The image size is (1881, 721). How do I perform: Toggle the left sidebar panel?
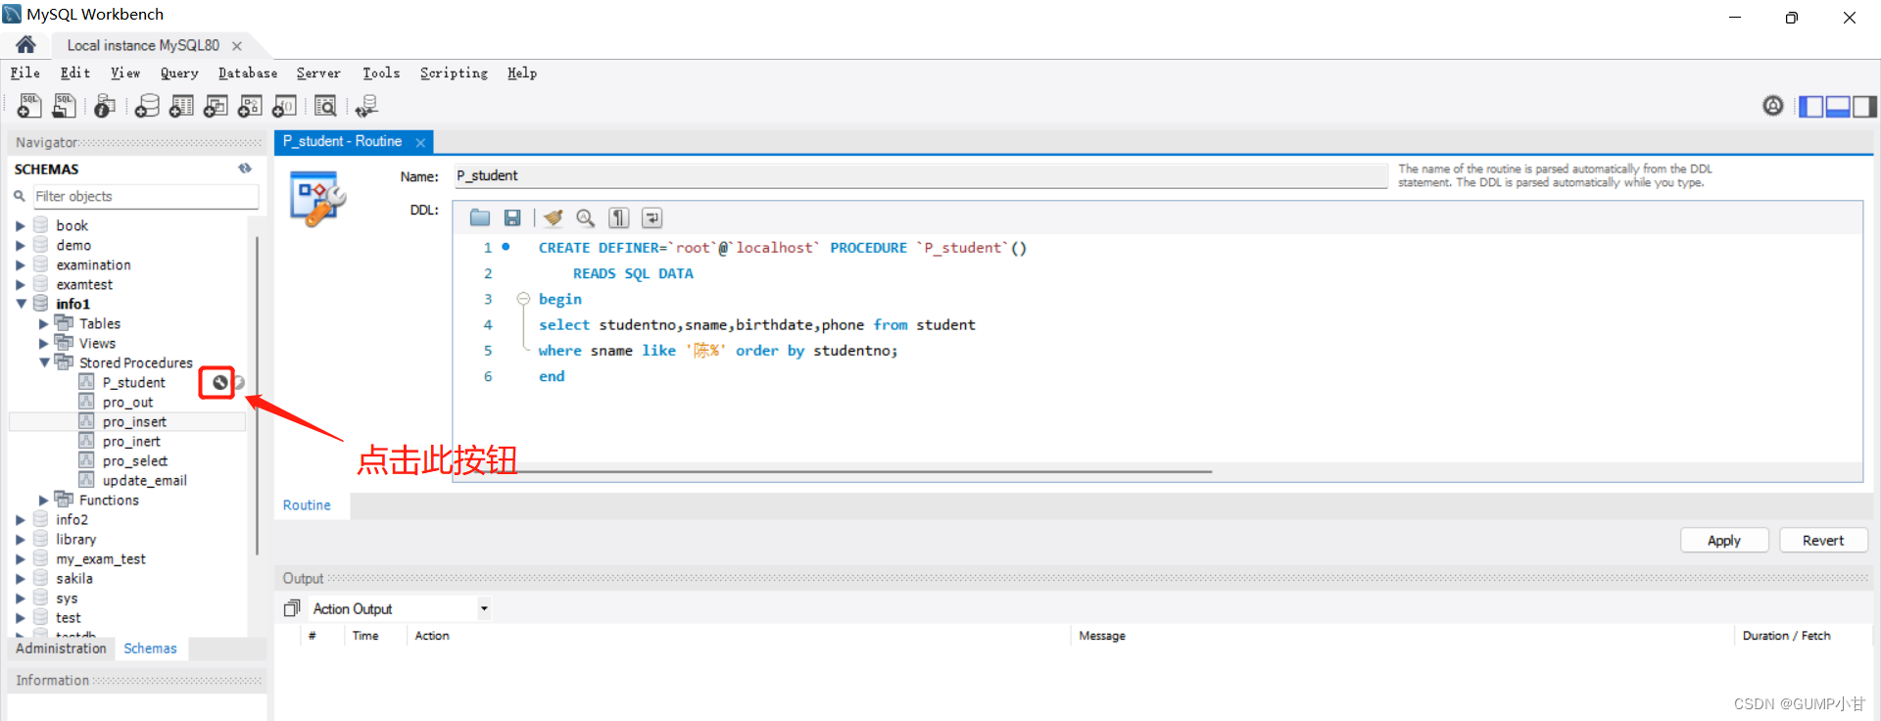1811,106
